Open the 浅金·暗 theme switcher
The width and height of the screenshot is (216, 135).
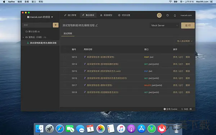186,109
